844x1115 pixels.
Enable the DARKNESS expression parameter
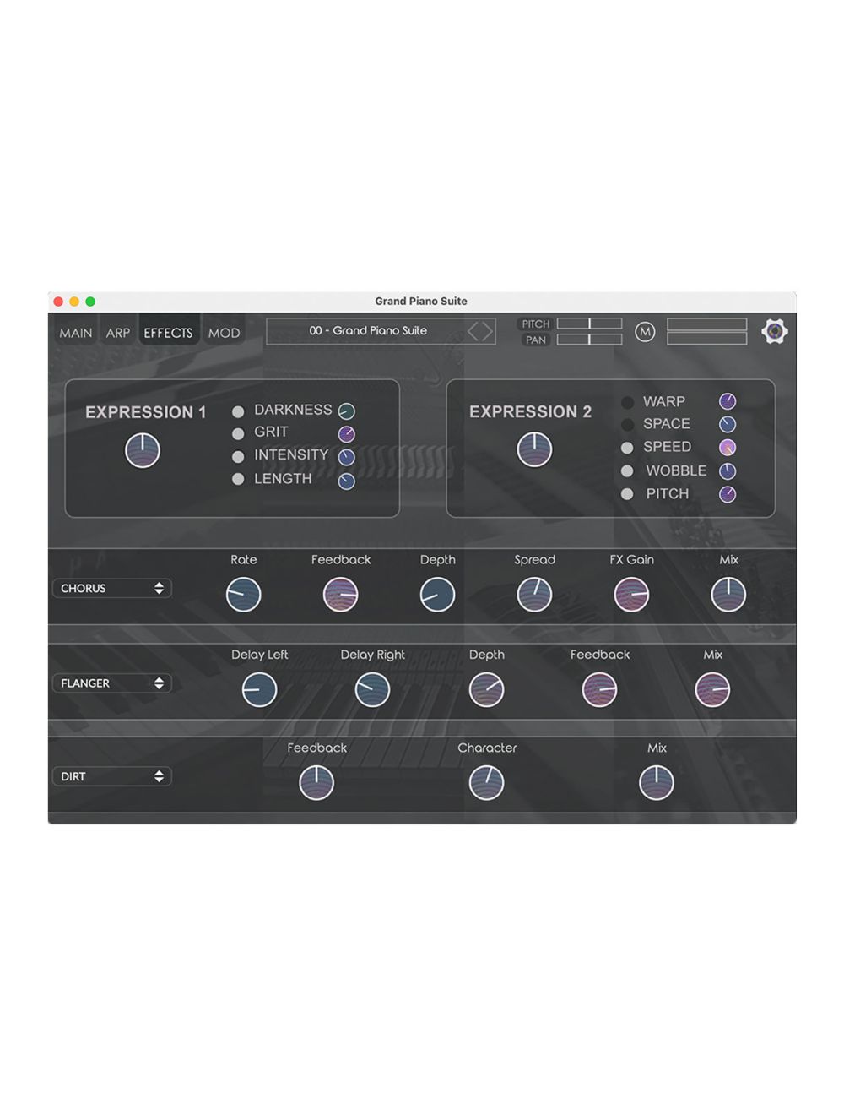[x=237, y=411]
